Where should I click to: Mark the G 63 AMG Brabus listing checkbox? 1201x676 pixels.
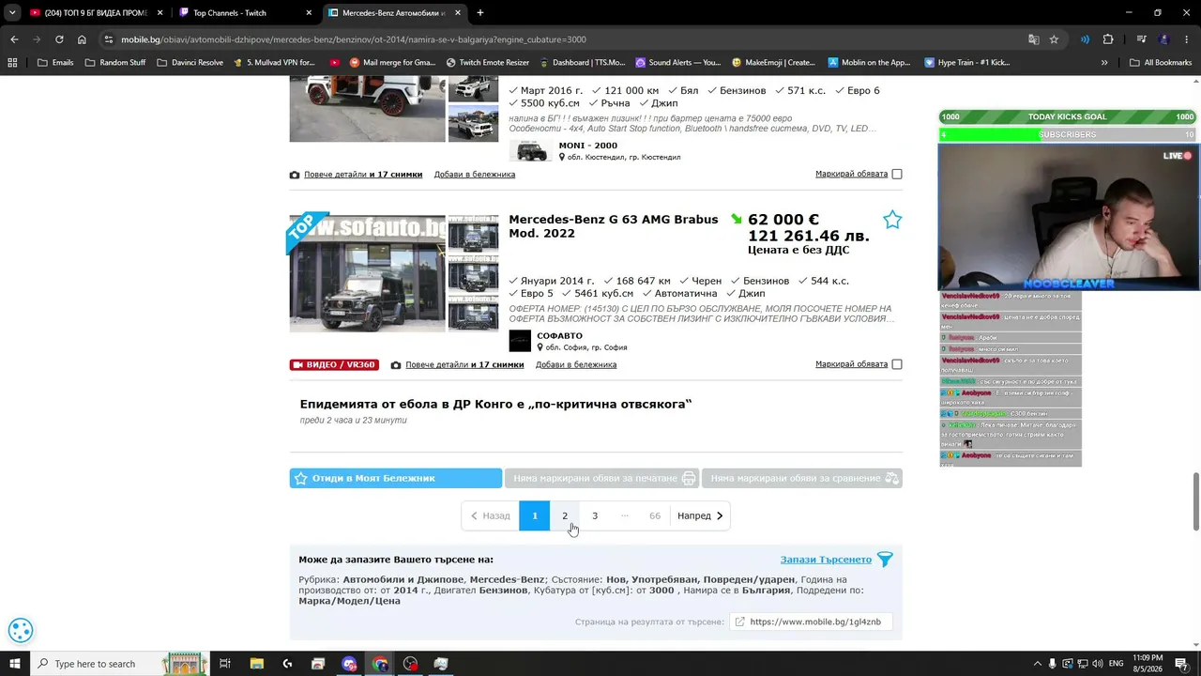point(897,364)
